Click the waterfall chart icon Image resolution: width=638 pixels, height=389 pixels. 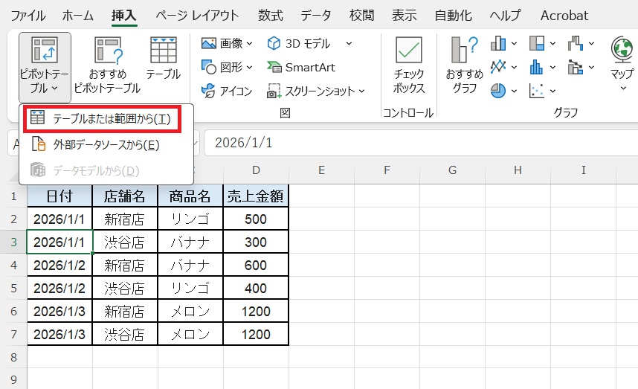click(x=576, y=43)
